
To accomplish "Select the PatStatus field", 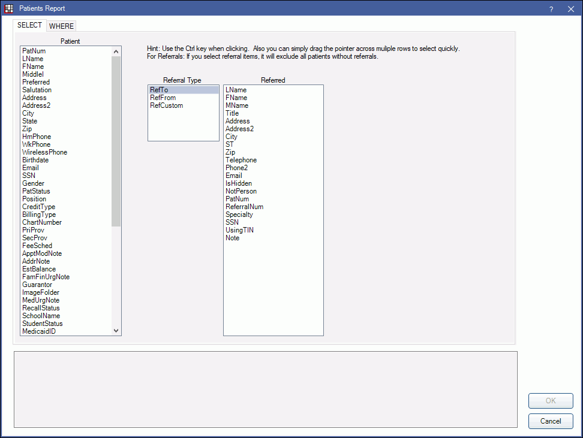I will point(66,191).
